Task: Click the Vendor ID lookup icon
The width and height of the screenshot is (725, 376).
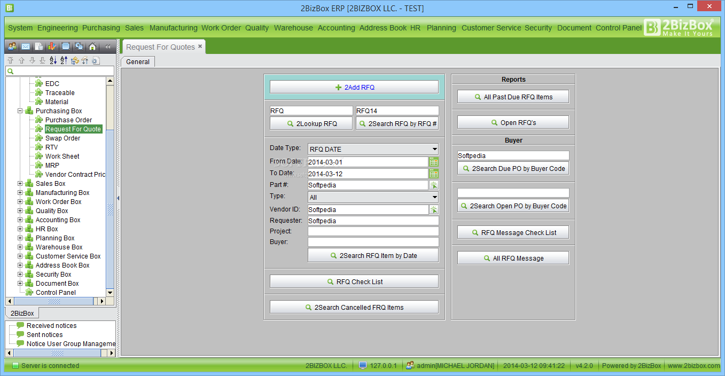Action: coord(434,209)
